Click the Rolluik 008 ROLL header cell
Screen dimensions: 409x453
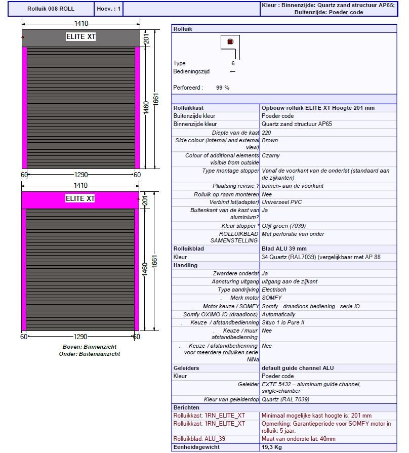tap(51, 9)
